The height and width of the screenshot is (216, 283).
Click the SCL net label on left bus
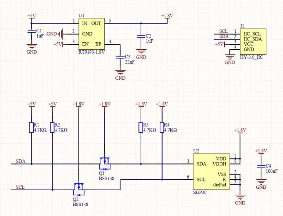(20, 187)
